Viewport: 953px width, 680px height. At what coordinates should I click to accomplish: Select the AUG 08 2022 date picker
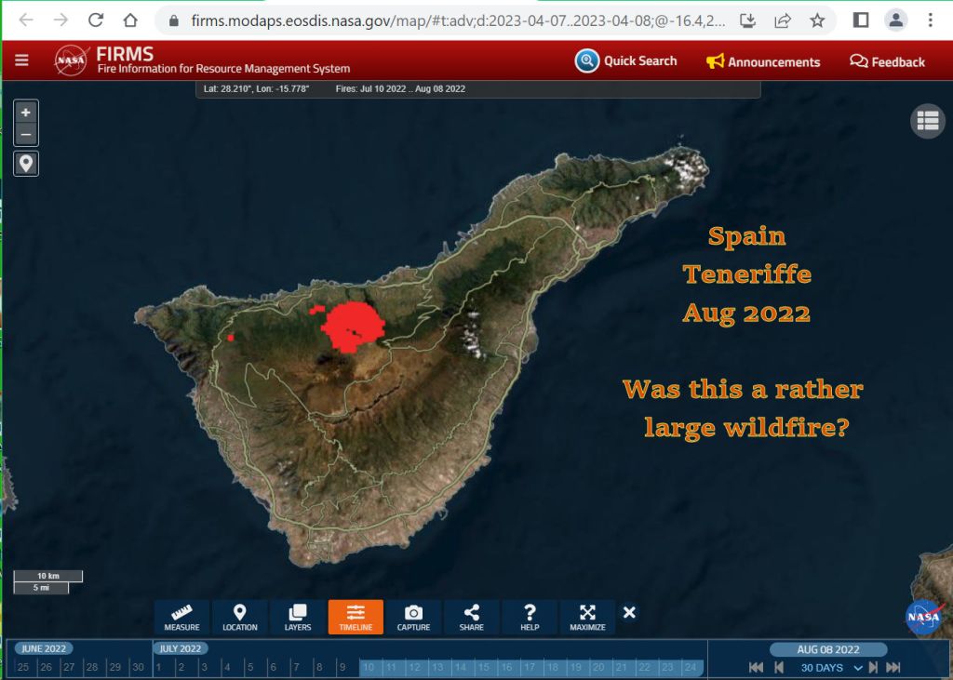828,649
